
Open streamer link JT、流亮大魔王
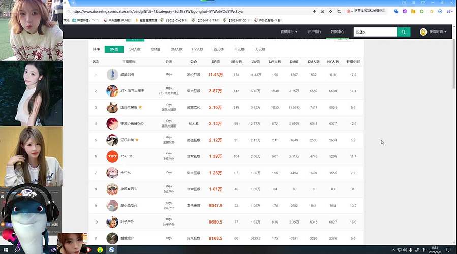point(132,91)
